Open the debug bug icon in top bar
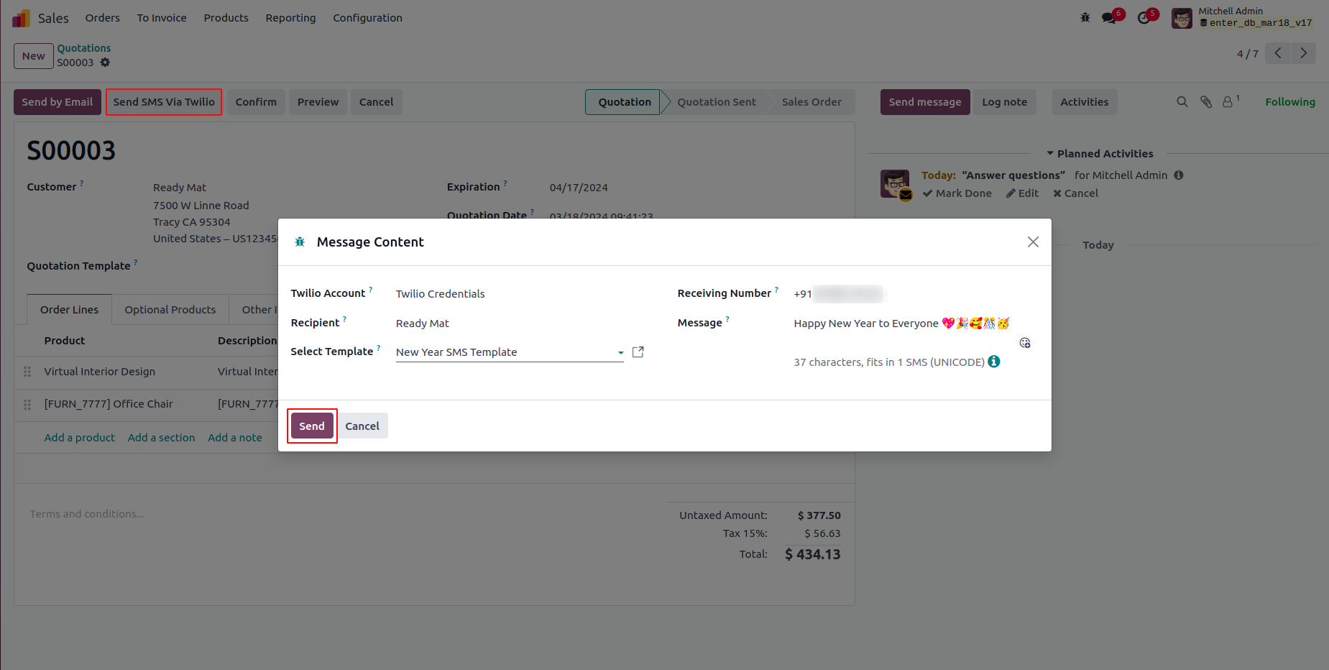This screenshot has height=670, width=1329. 1085,18
